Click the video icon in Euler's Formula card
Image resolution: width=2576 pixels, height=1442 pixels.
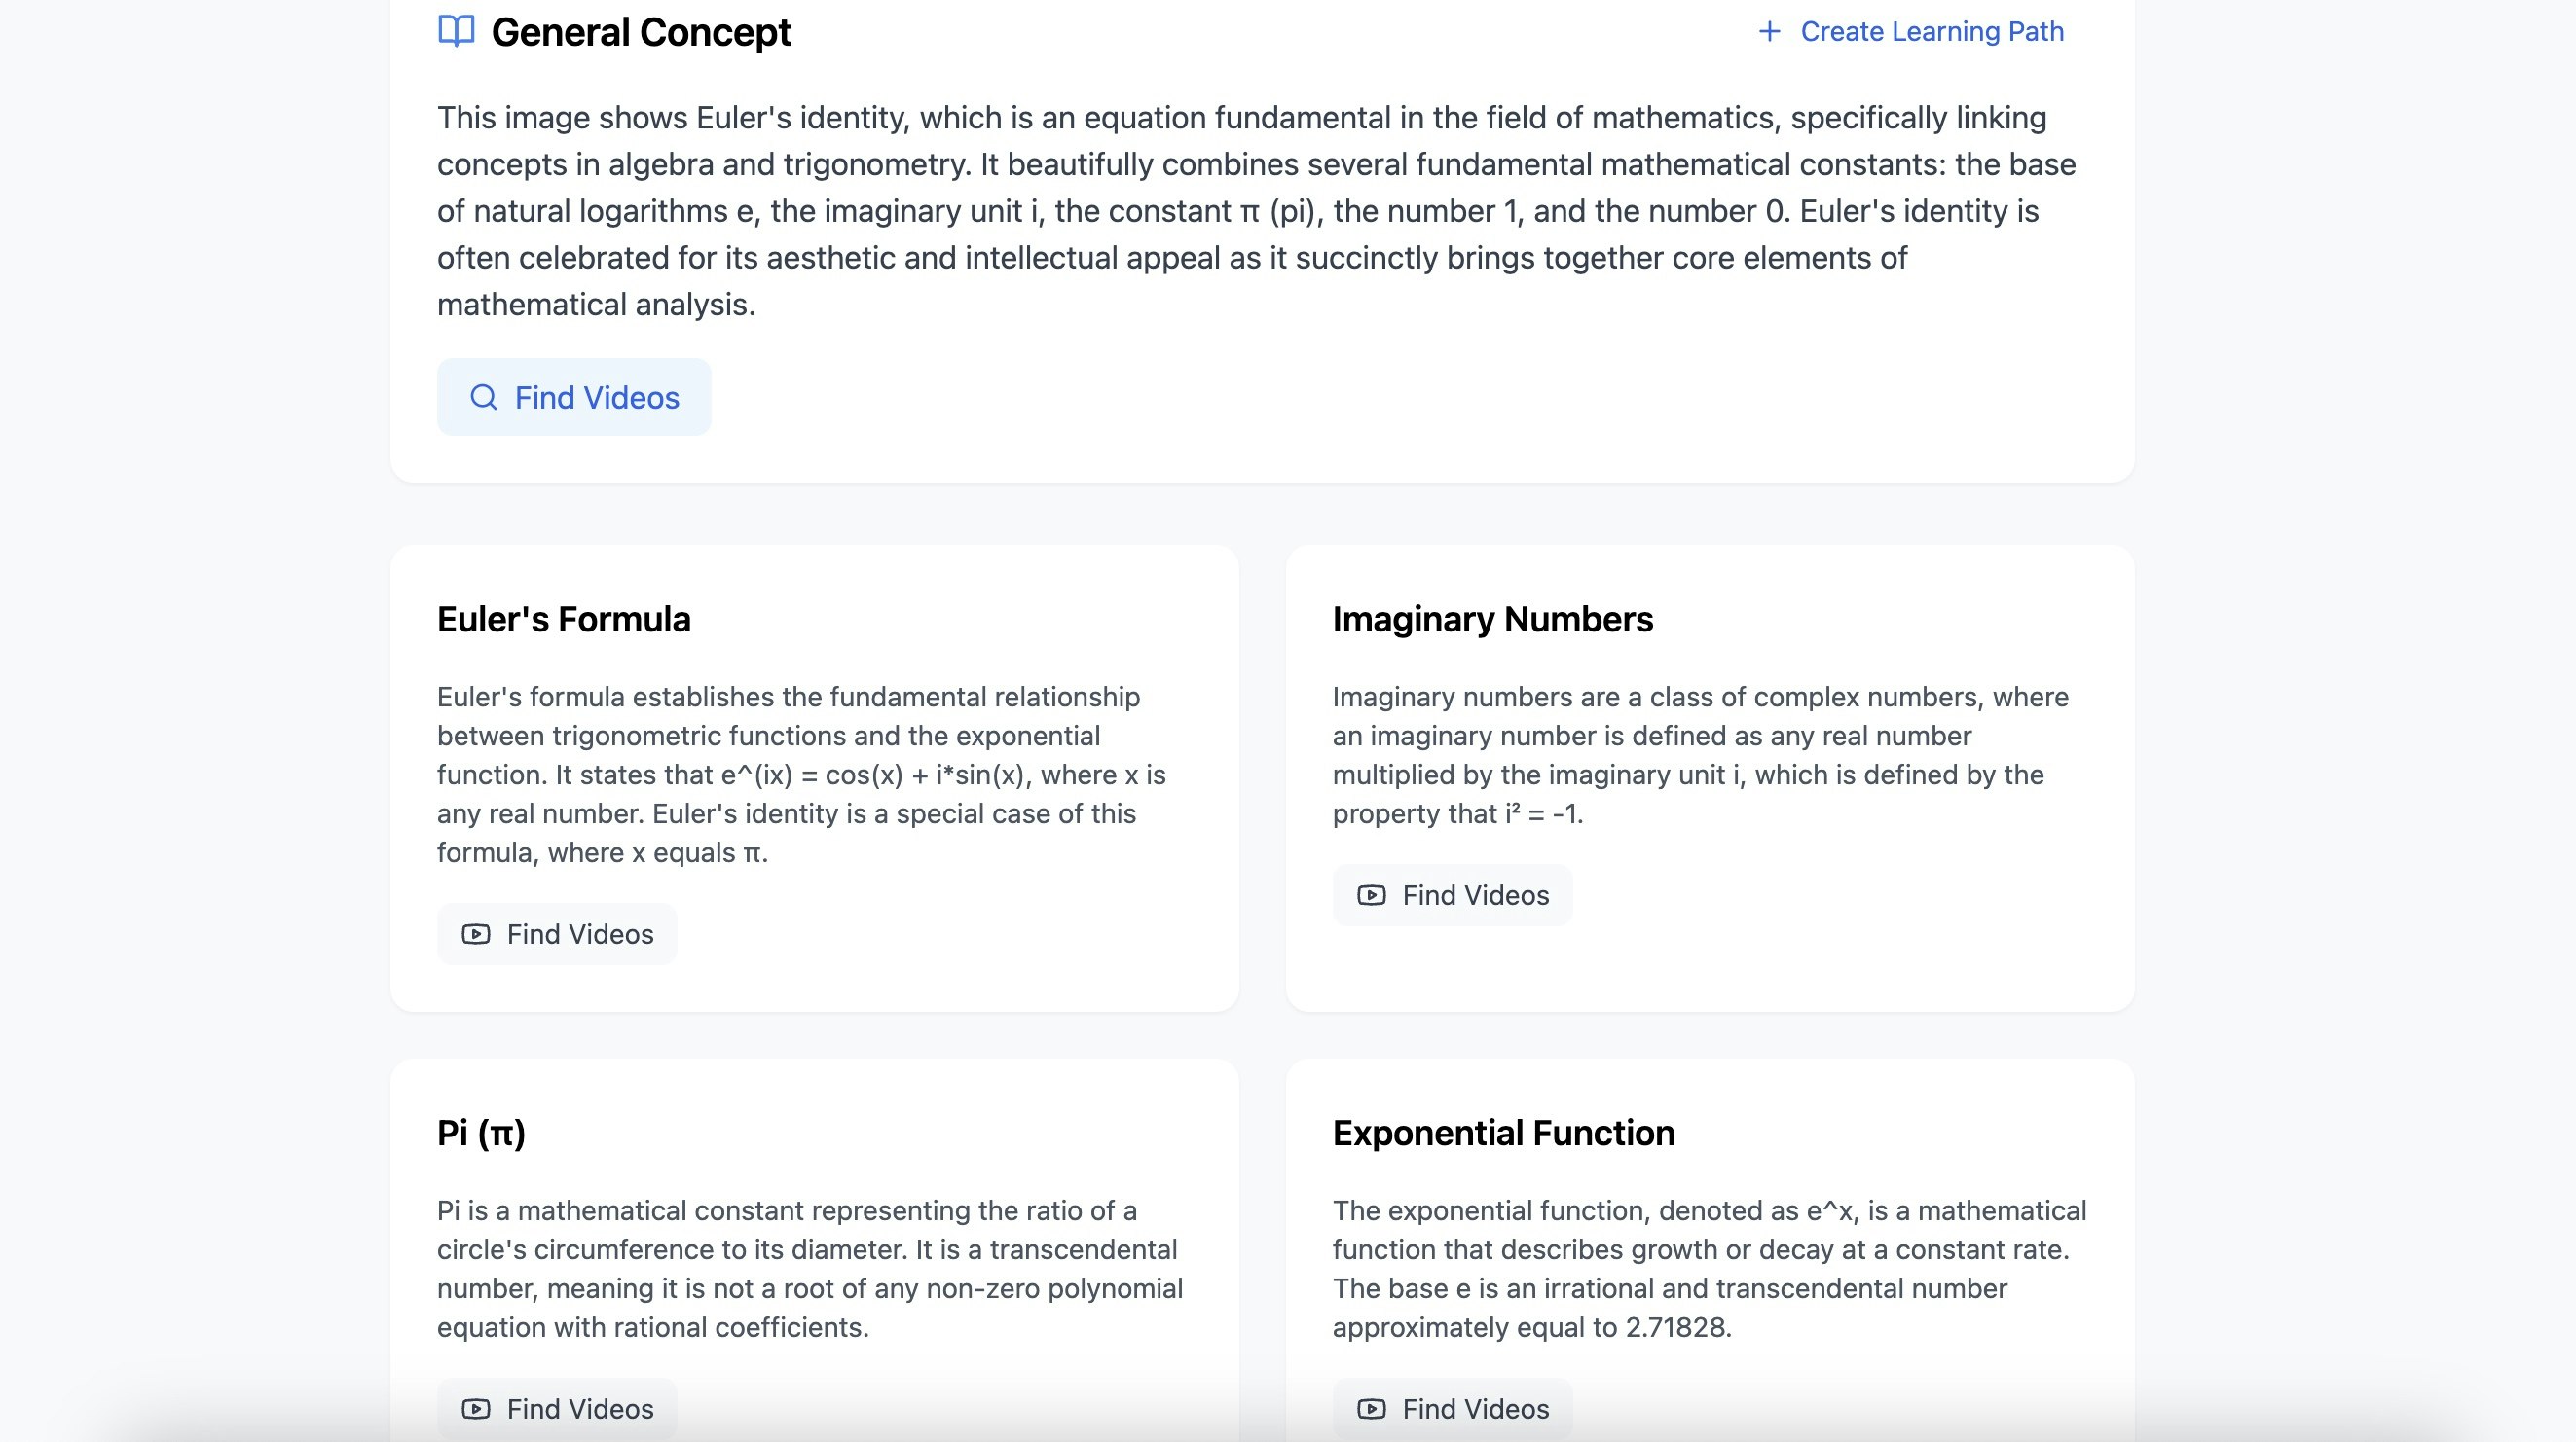click(476, 934)
